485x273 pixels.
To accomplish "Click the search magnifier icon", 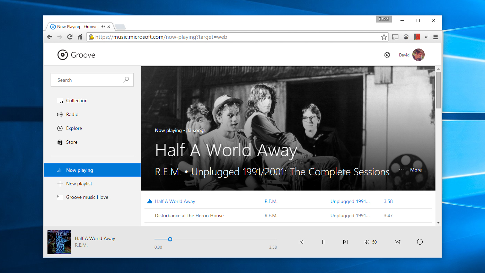I will click(x=126, y=80).
